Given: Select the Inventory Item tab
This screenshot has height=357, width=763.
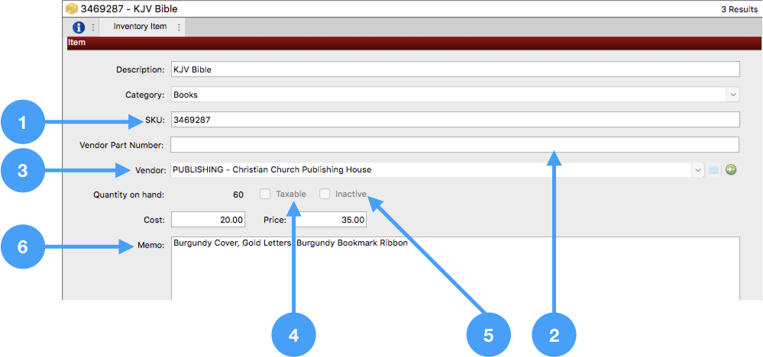Looking at the screenshot, I should point(140,27).
